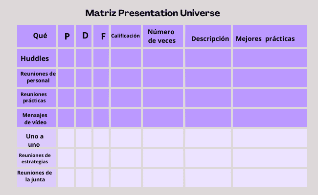Select the Calificación header cell
The width and height of the screenshot is (318, 195).
[x=126, y=36]
